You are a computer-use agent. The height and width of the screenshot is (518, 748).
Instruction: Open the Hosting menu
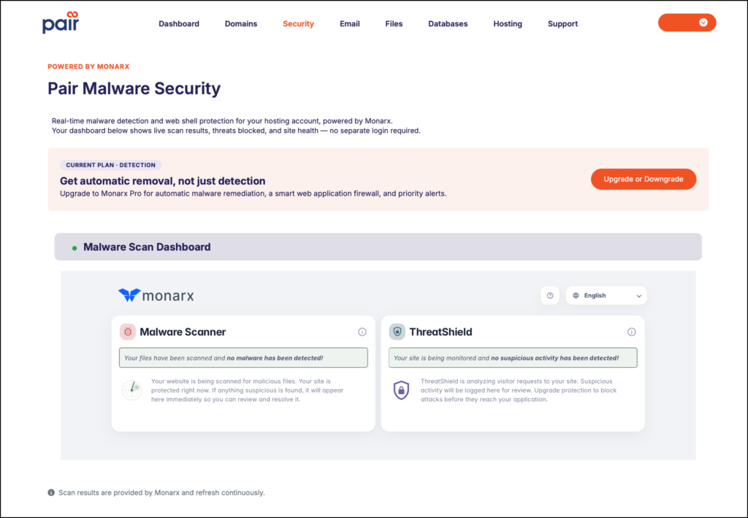click(508, 24)
